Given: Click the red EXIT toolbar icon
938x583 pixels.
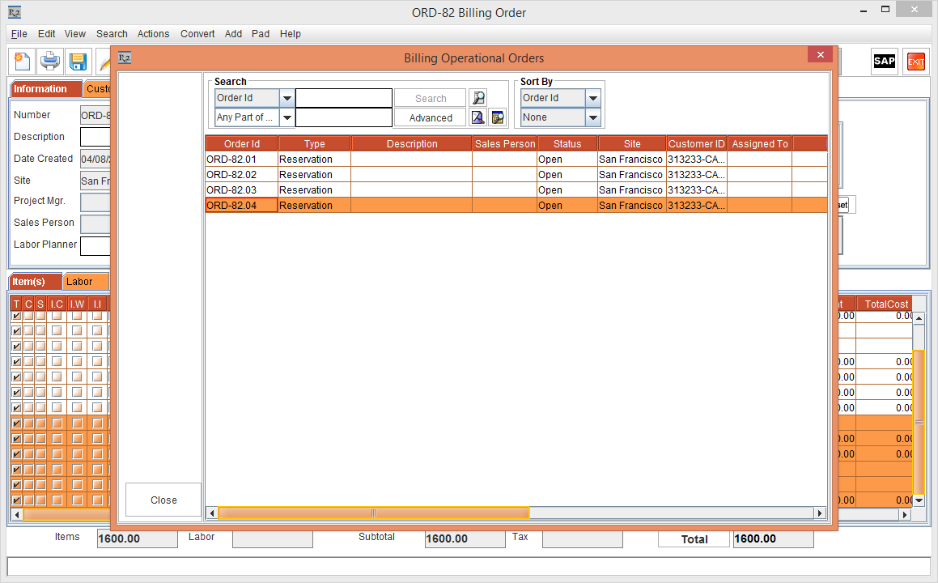Looking at the screenshot, I should 915,62.
